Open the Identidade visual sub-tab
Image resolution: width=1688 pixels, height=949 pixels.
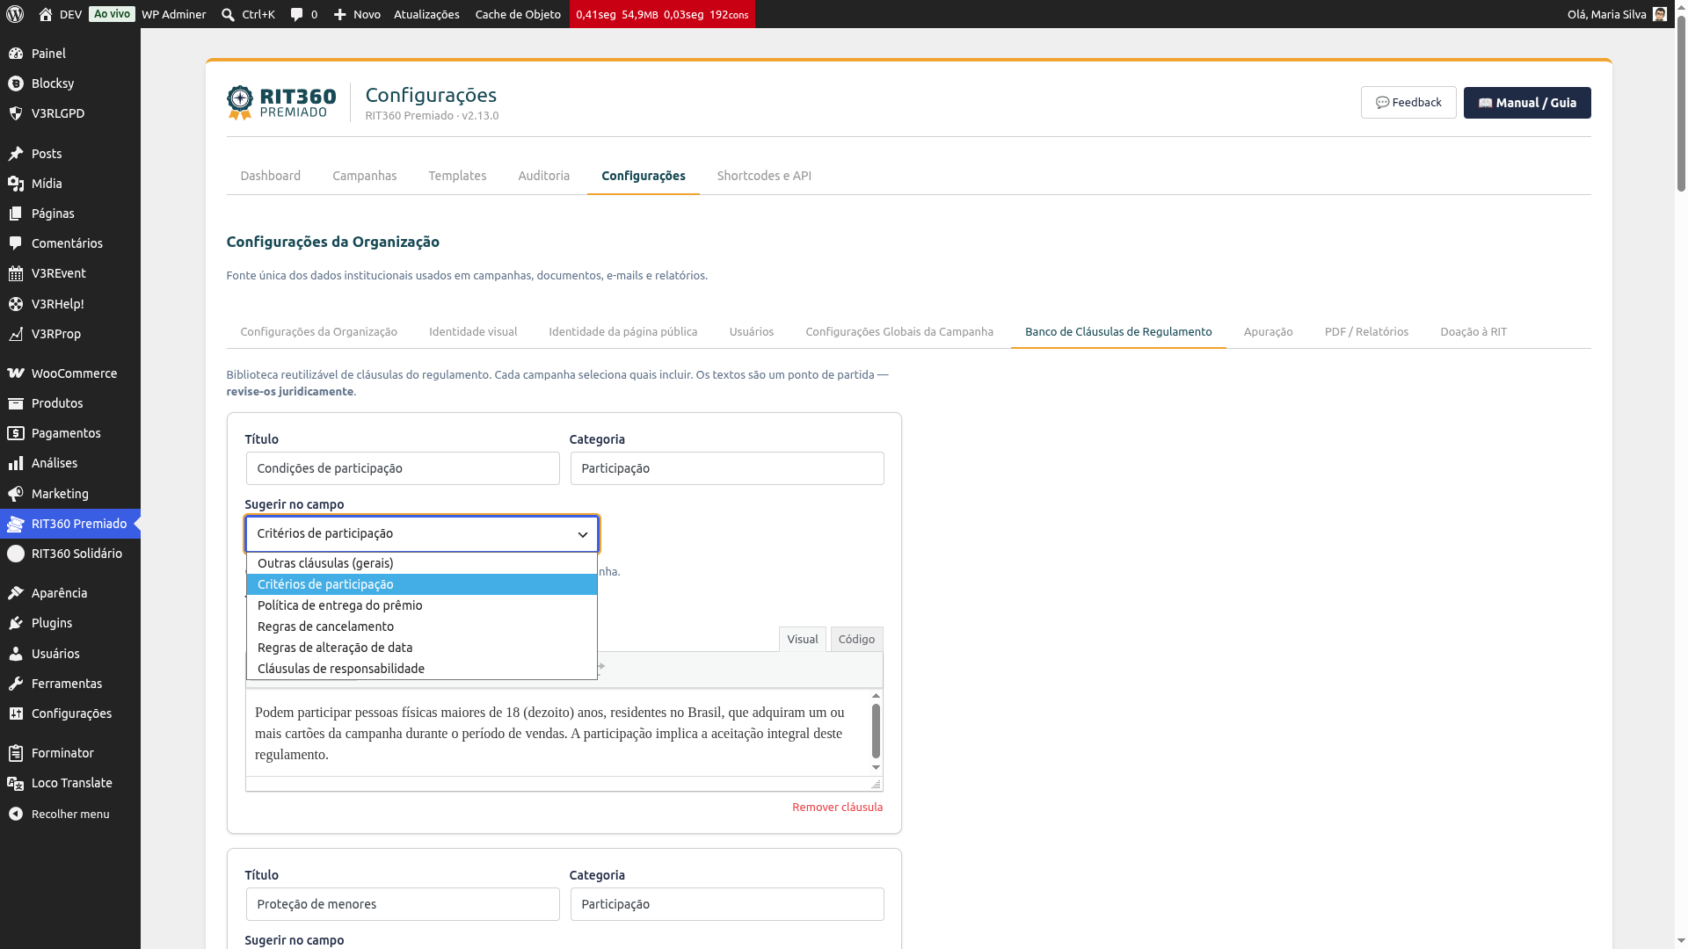click(473, 332)
